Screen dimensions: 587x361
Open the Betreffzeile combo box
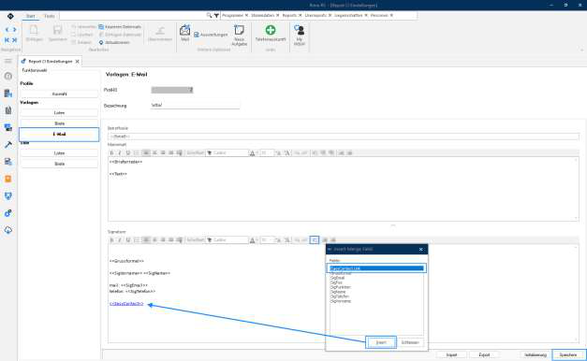344,137
